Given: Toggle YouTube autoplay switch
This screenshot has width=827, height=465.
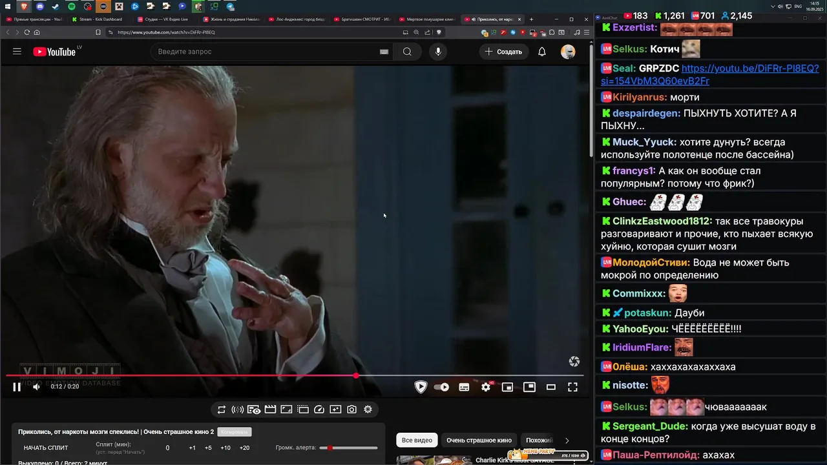Looking at the screenshot, I should (441, 387).
